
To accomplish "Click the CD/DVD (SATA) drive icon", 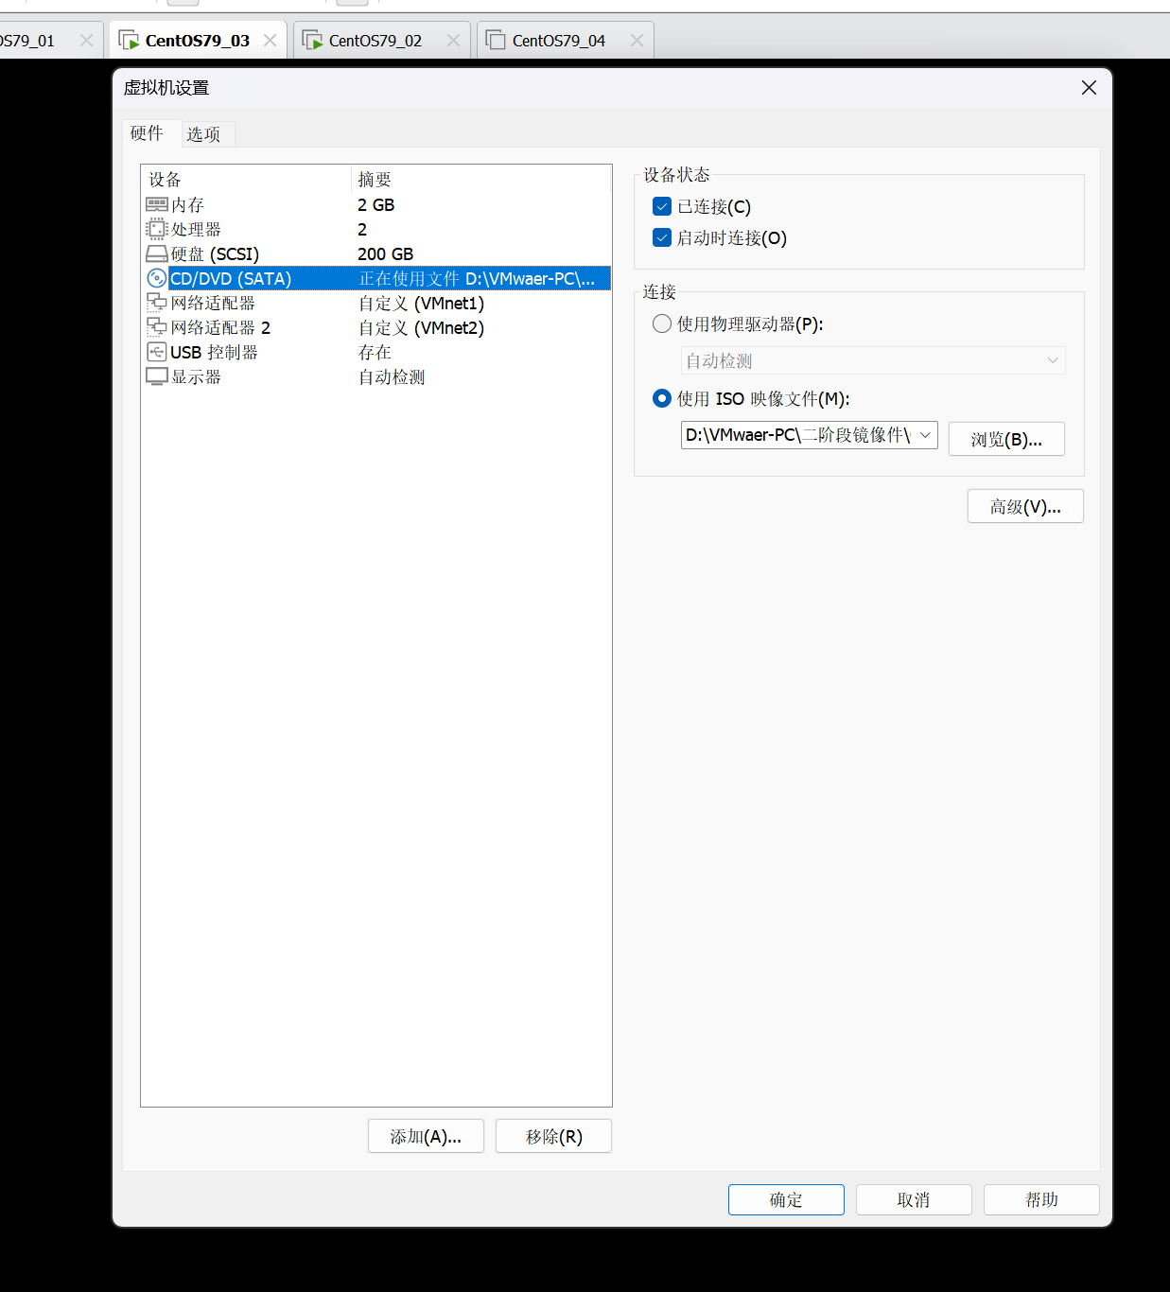I will click(157, 278).
